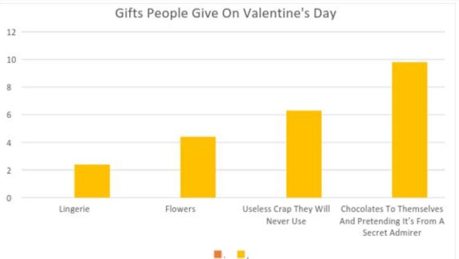Select the tallest Chocolates To Themselves bar
Screen dimensions: 459x259
410,130
